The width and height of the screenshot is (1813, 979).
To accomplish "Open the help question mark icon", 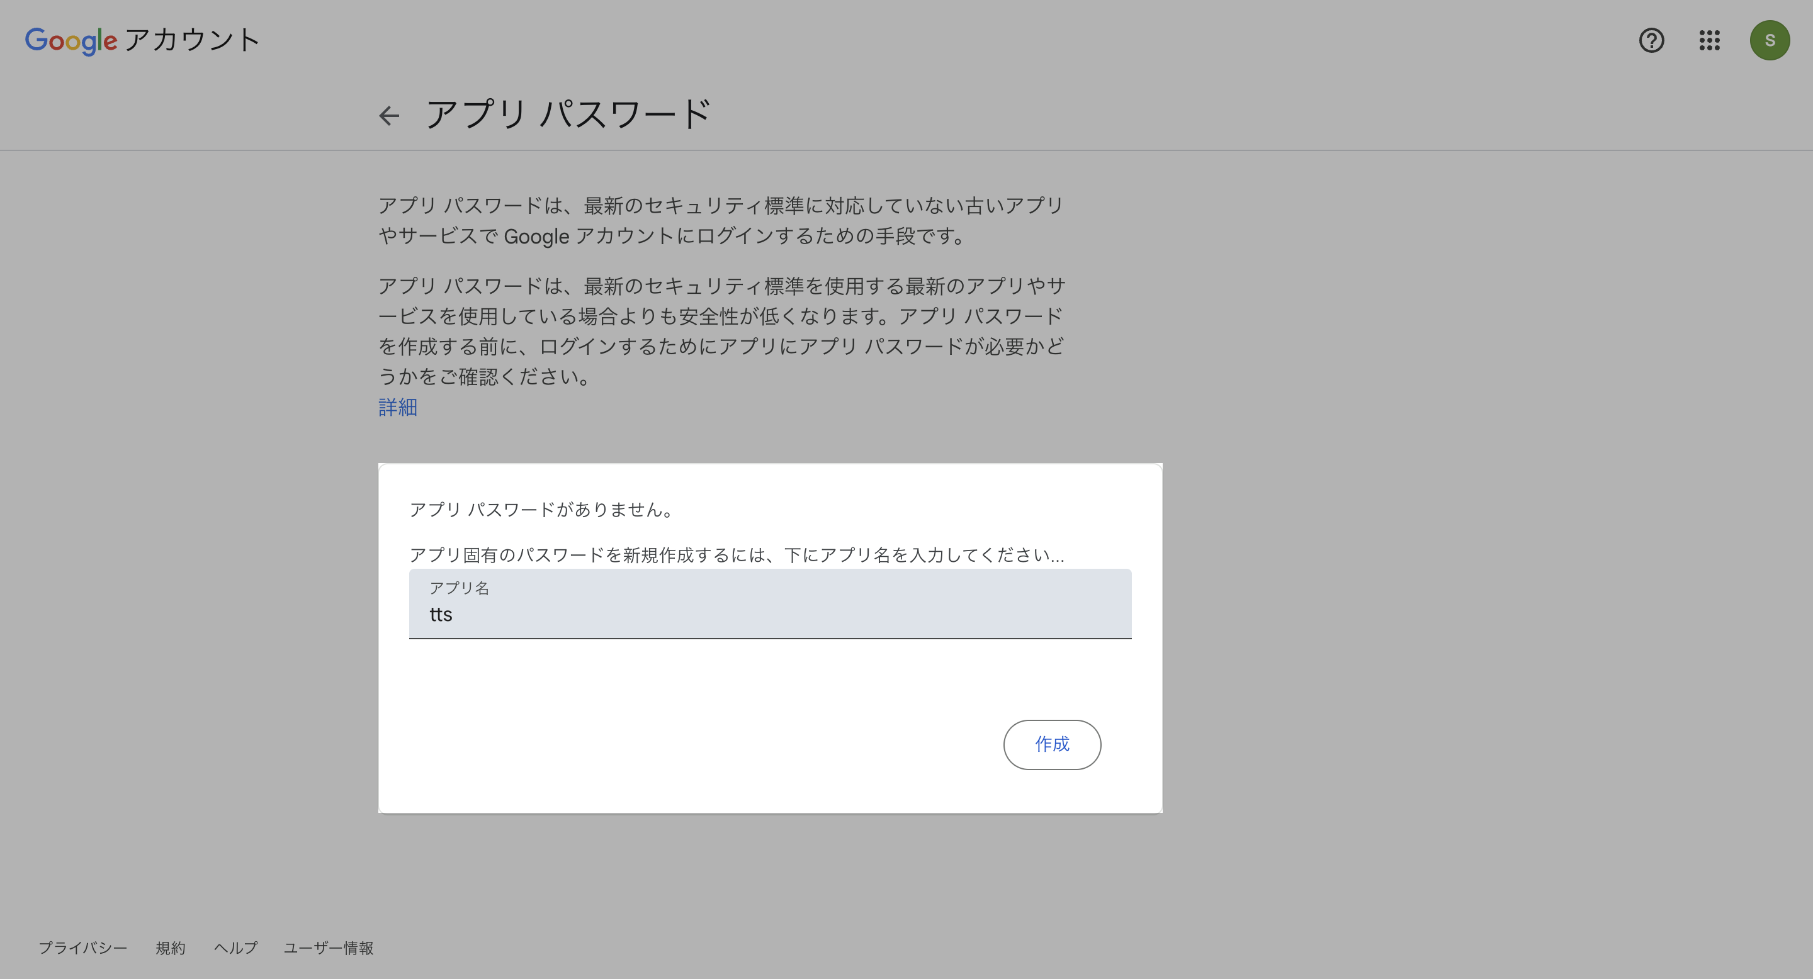I will point(1651,41).
